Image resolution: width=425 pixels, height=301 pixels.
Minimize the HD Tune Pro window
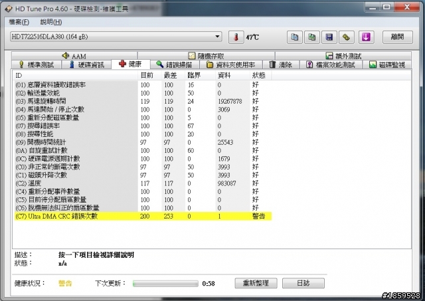tap(373, 7)
